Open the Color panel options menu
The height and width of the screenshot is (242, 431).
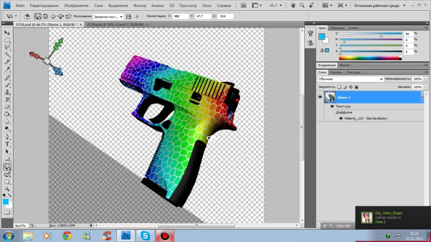(x=426, y=28)
